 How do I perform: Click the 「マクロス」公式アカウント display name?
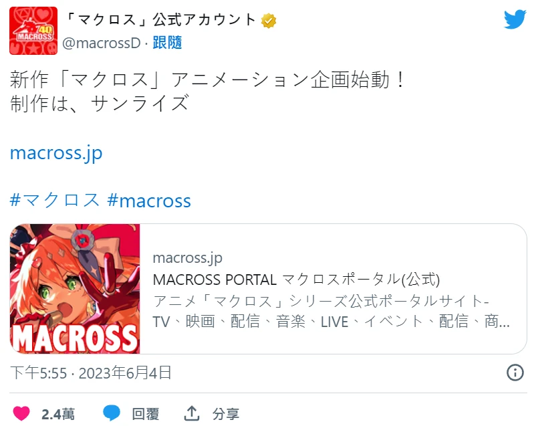160,19
